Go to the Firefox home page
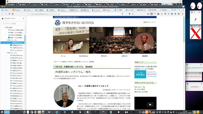 pyautogui.click(x=13, y=14)
